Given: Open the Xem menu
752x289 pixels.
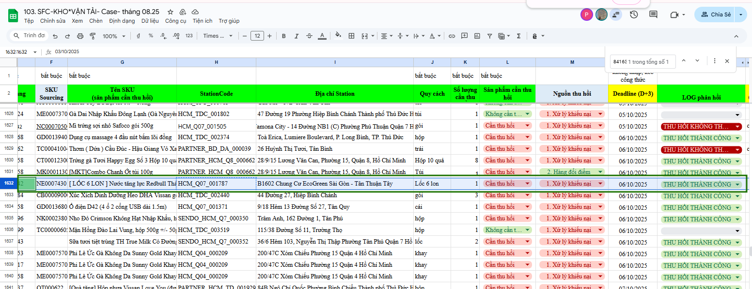Looking at the screenshot, I should [77, 21].
